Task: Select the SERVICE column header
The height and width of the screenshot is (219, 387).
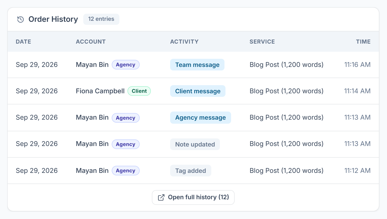Action: click(x=262, y=42)
